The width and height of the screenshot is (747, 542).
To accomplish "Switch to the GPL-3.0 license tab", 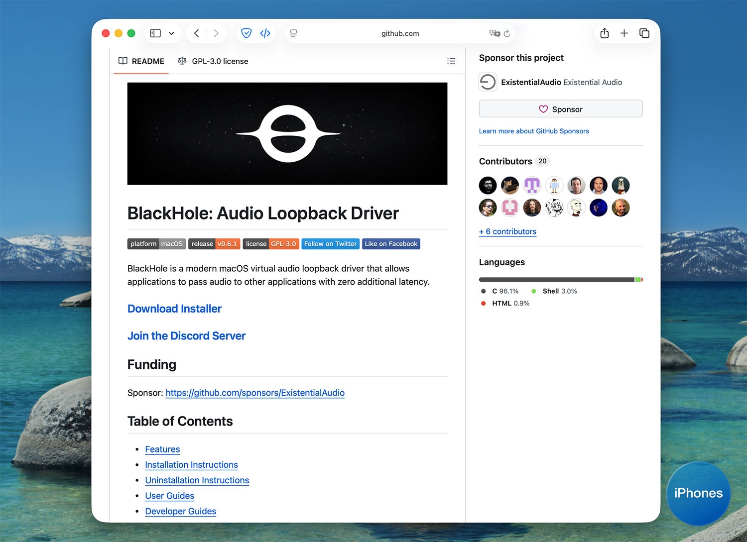I will (213, 61).
